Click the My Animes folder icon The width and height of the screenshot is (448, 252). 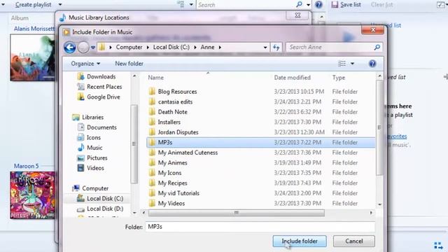click(x=152, y=162)
